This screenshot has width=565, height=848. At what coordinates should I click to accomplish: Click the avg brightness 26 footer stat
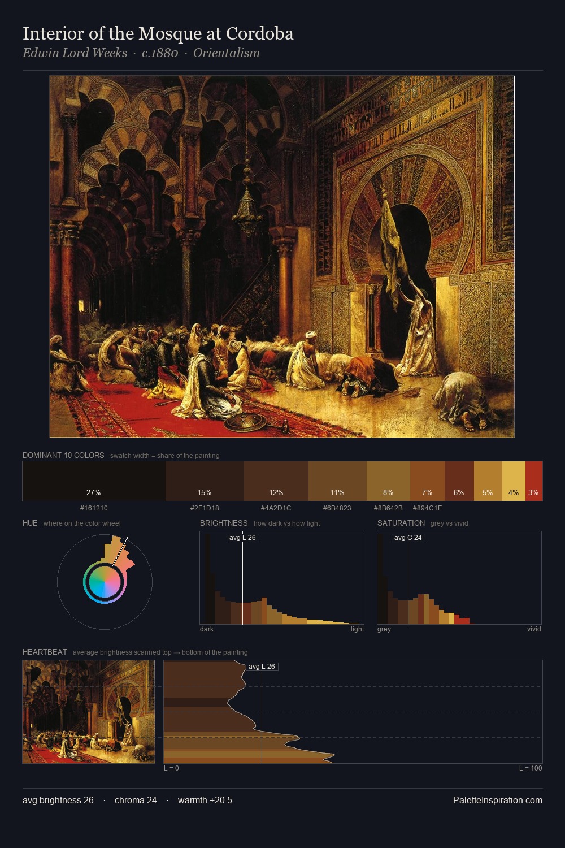click(58, 800)
